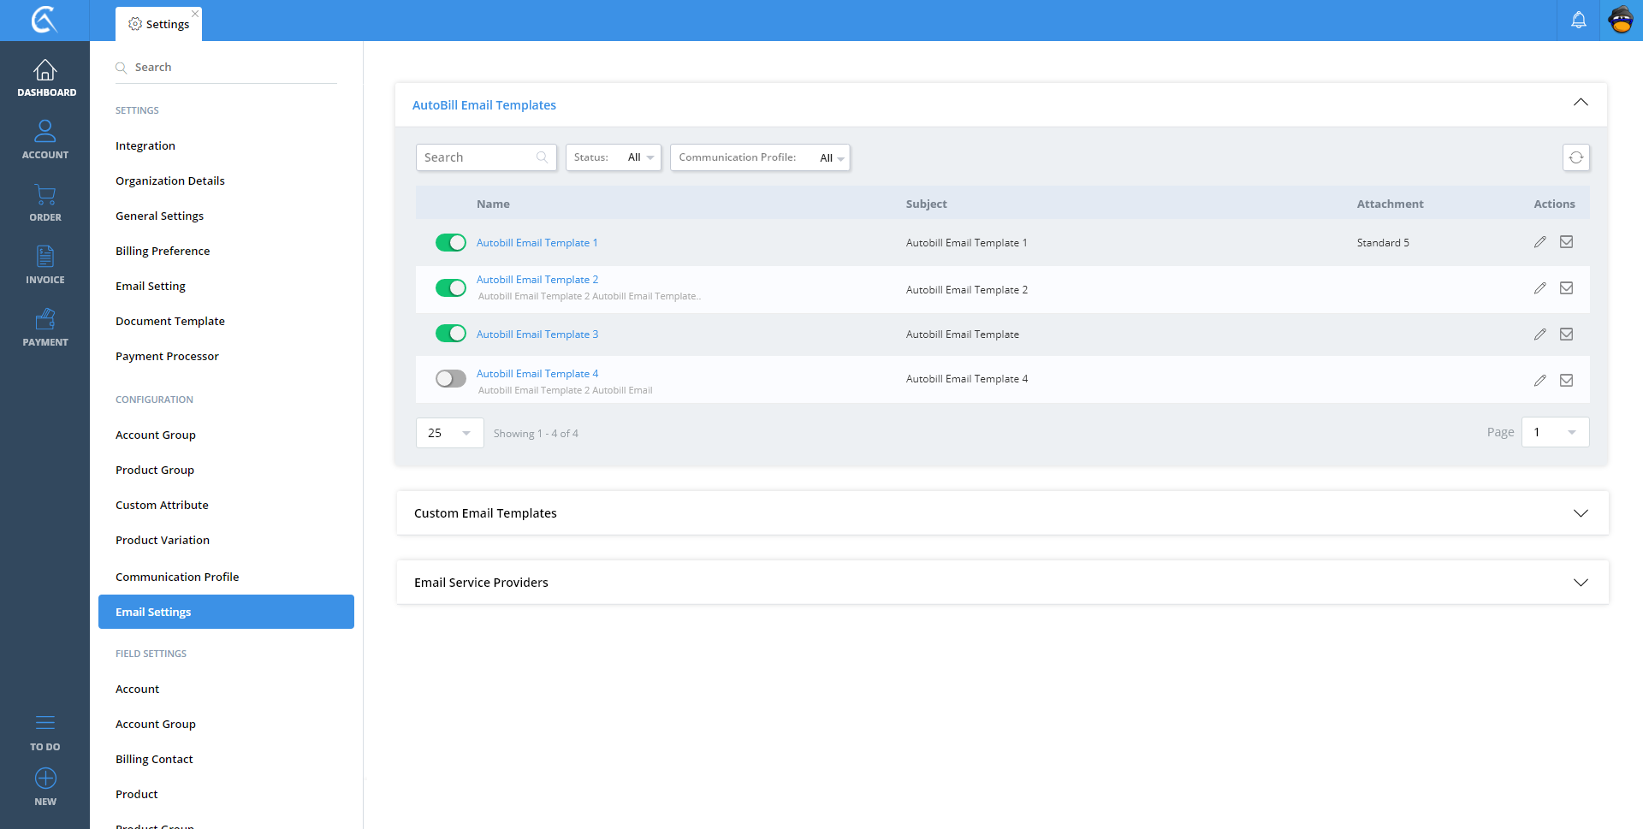Screen dimensions: 1643x829
Task: Go to Payment in left navigation
Action: [45, 328]
